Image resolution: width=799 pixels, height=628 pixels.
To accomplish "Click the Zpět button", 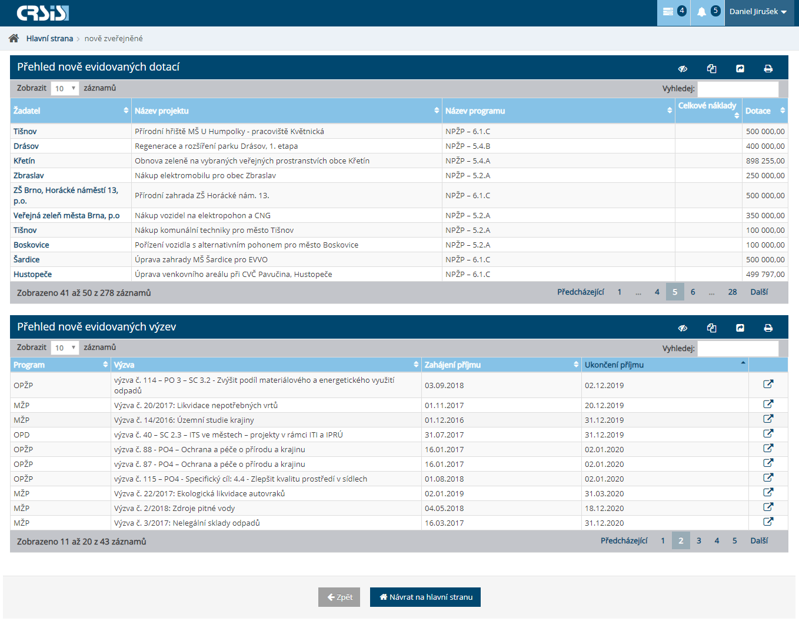I will [x=339, y=597].
